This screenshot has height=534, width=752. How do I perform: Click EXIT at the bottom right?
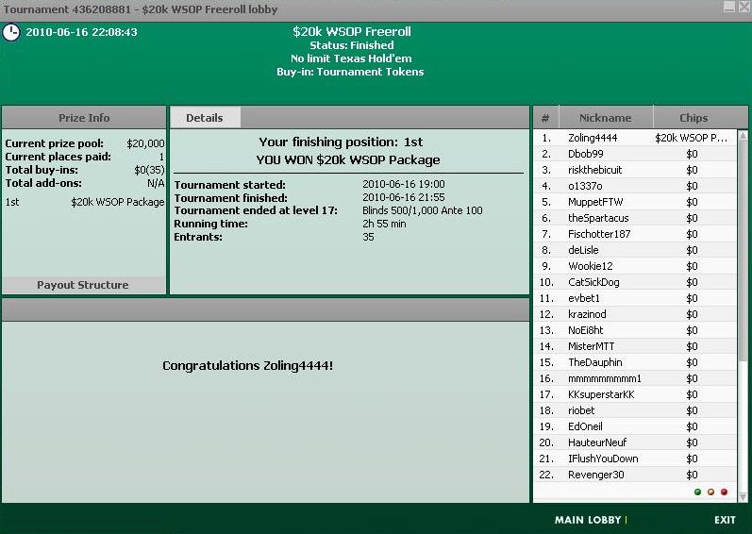(x=725, y=520)
